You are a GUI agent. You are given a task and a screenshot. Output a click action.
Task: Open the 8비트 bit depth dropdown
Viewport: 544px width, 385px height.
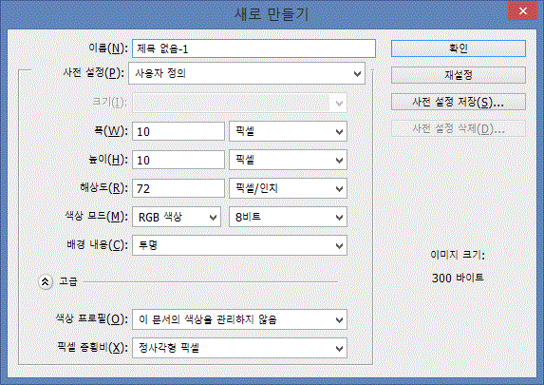(x=288, y=217)
